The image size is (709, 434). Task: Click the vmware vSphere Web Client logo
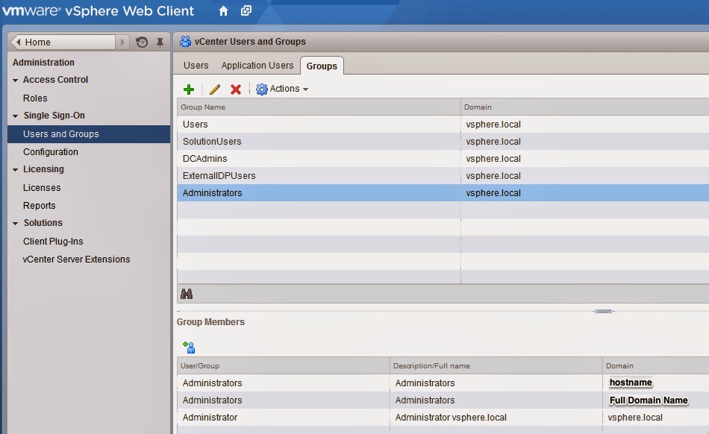point(98,11)
